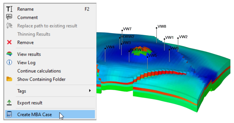Click the Export result upload arrow icon
Viewport: 234px width, 123px height.
click(x=9, y=103)
